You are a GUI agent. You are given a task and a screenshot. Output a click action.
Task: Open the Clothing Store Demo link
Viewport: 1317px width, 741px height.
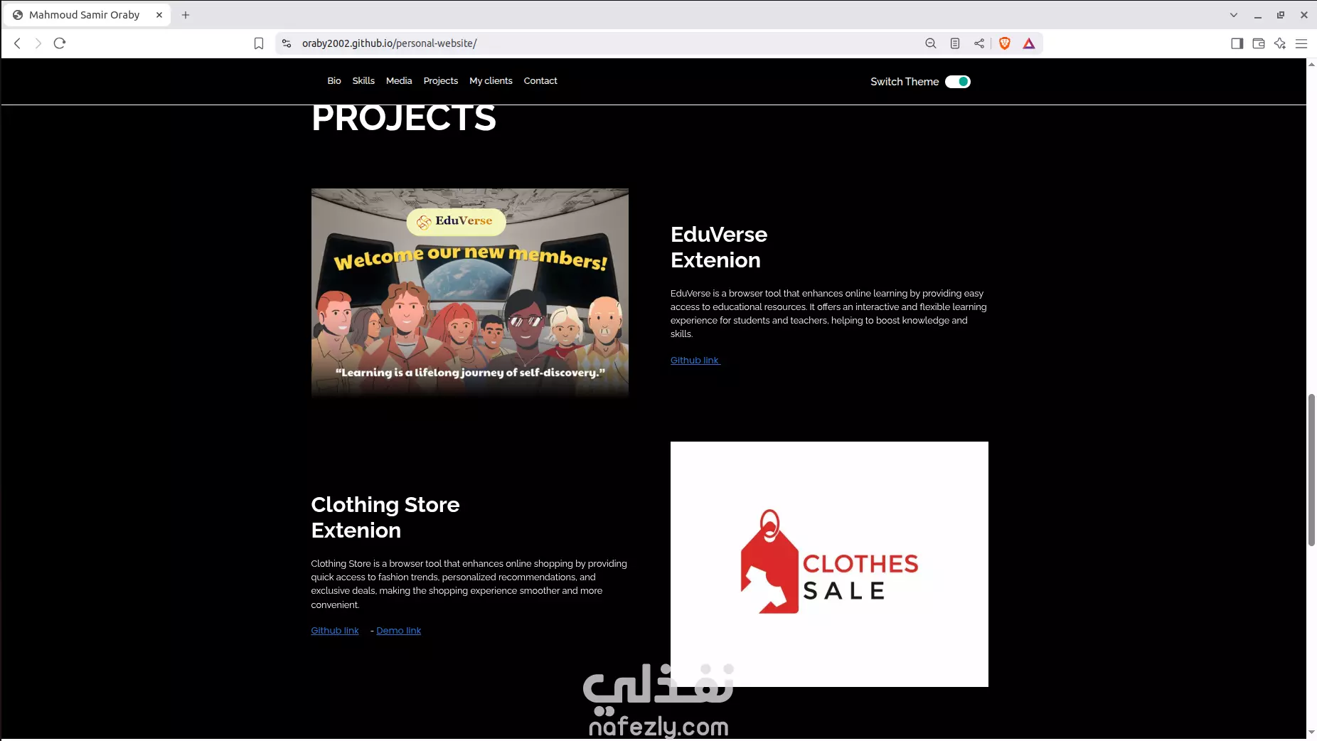coord(398,631)
